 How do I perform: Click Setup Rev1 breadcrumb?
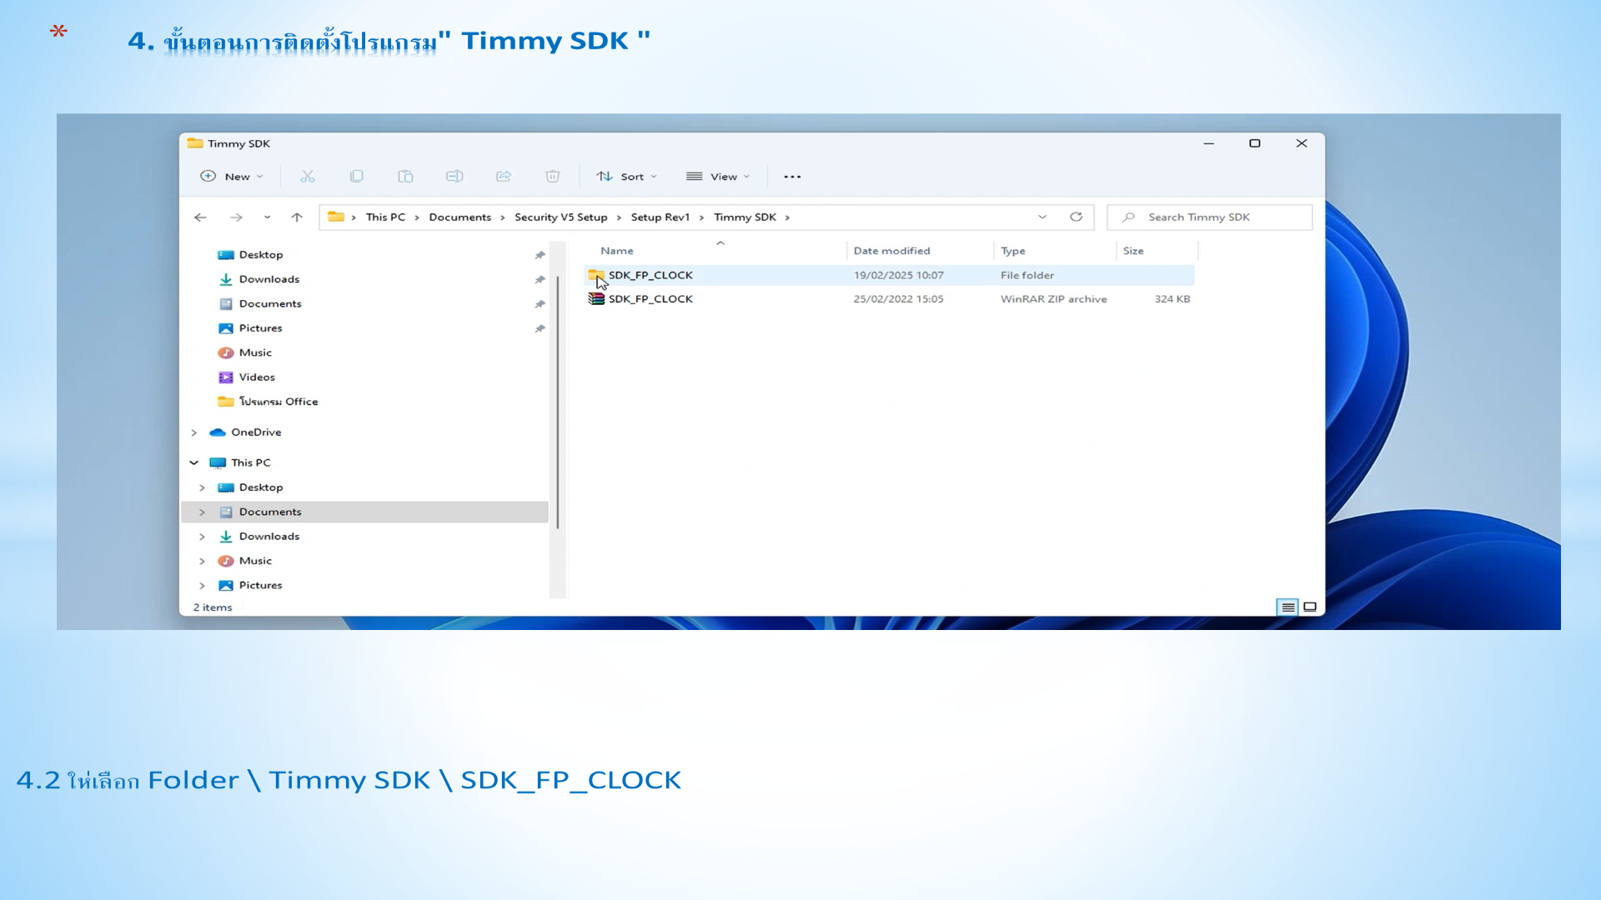[660, 217]
